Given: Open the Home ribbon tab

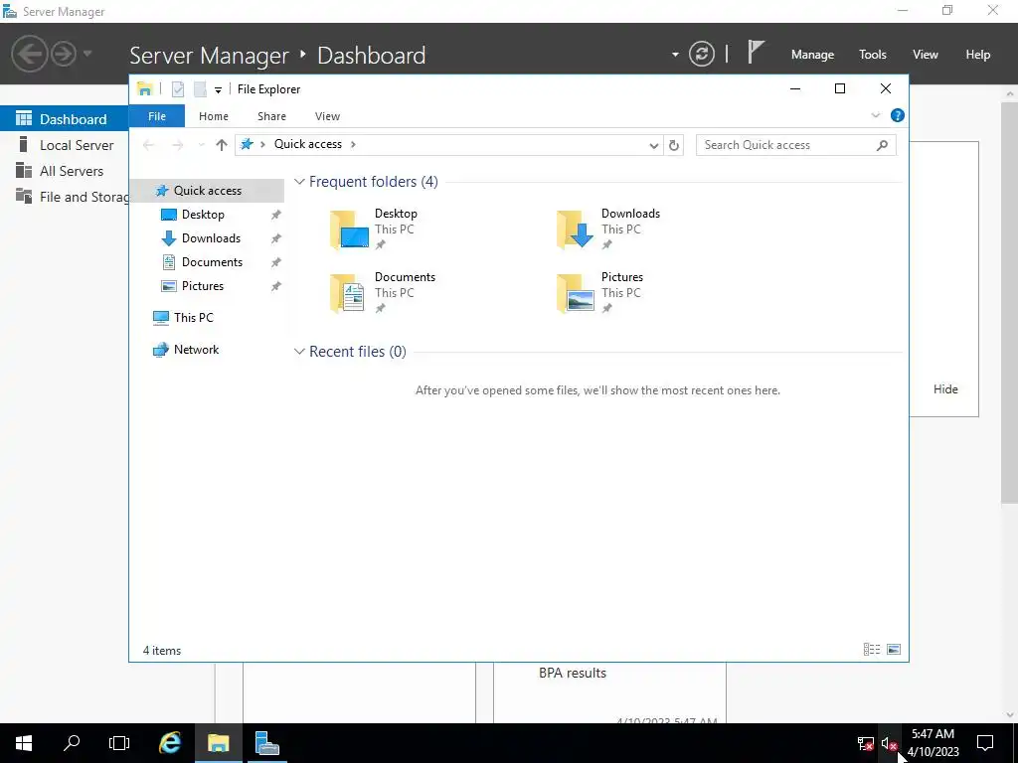Looking at the screenshot, I should [214, 116].
